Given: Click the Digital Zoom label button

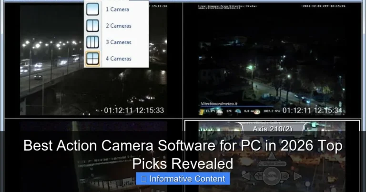Looking at the screenshot, I should click(x=272, y=164).
